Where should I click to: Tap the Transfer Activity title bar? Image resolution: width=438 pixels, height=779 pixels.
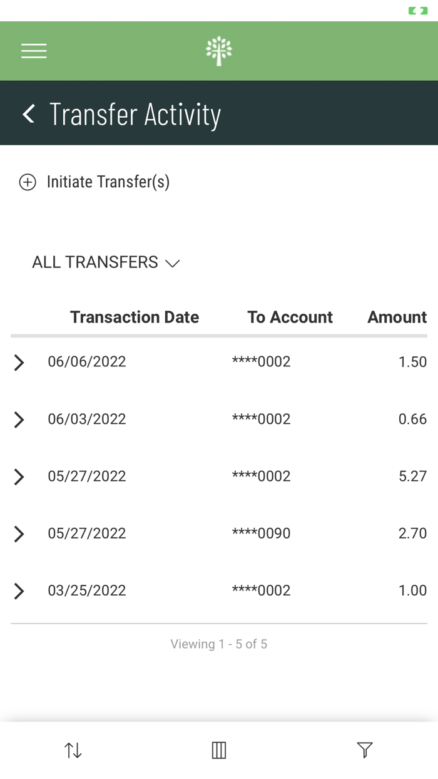pos(136,113)
